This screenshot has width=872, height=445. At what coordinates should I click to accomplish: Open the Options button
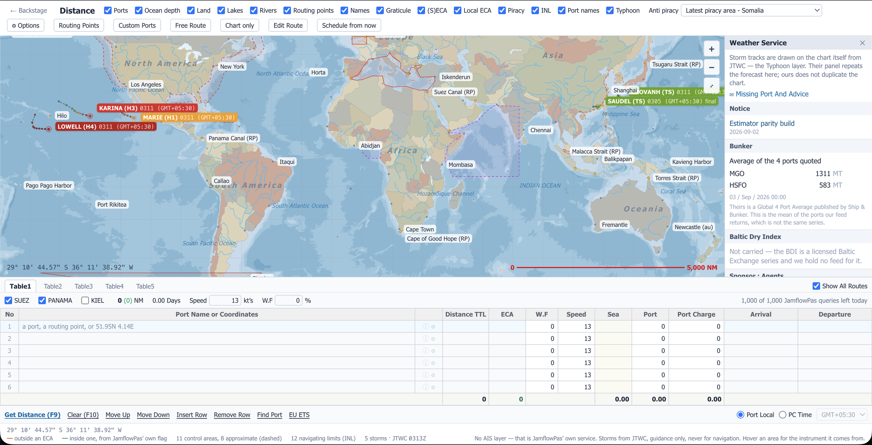tap(26, 25)
